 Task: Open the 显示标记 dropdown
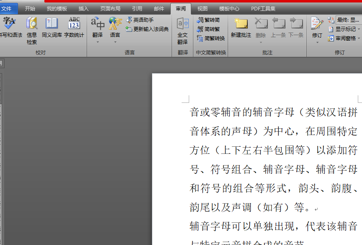click(x=344, y=29)
